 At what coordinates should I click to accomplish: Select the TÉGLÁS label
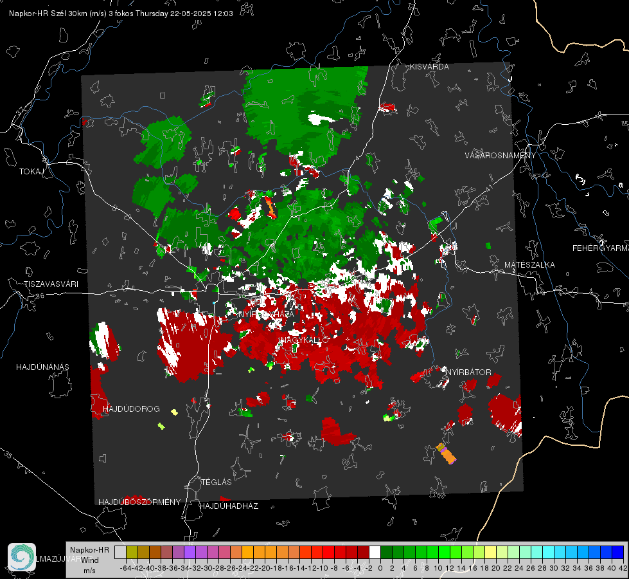[x=217, y=482]
